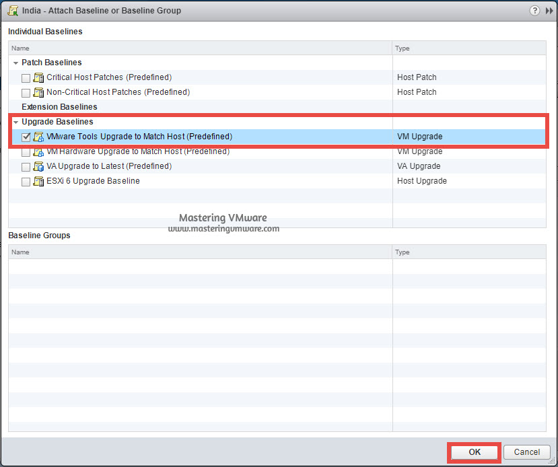Check the VM Hardware Upgrade checkbox

(x=25, y=151)
